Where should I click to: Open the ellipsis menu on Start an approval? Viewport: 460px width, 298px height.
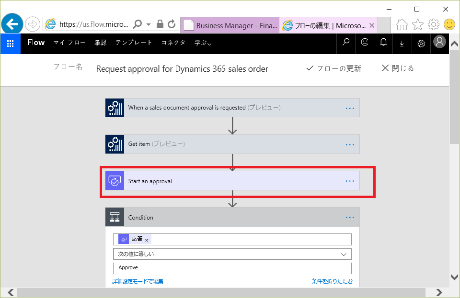[350, 181]
